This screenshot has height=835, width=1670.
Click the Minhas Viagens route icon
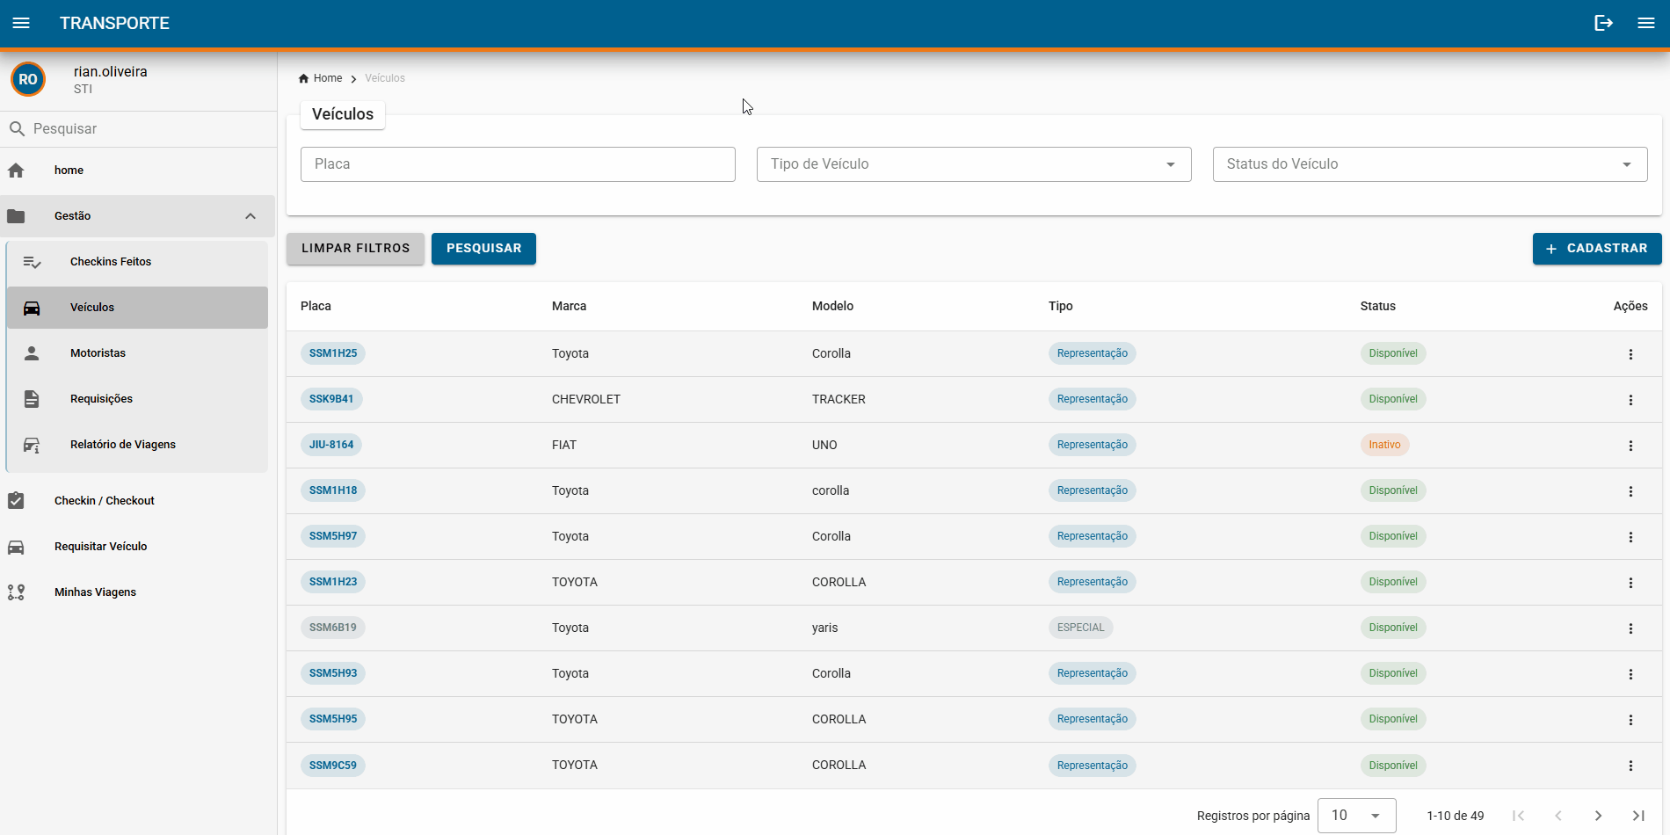[x=16, y=592]
